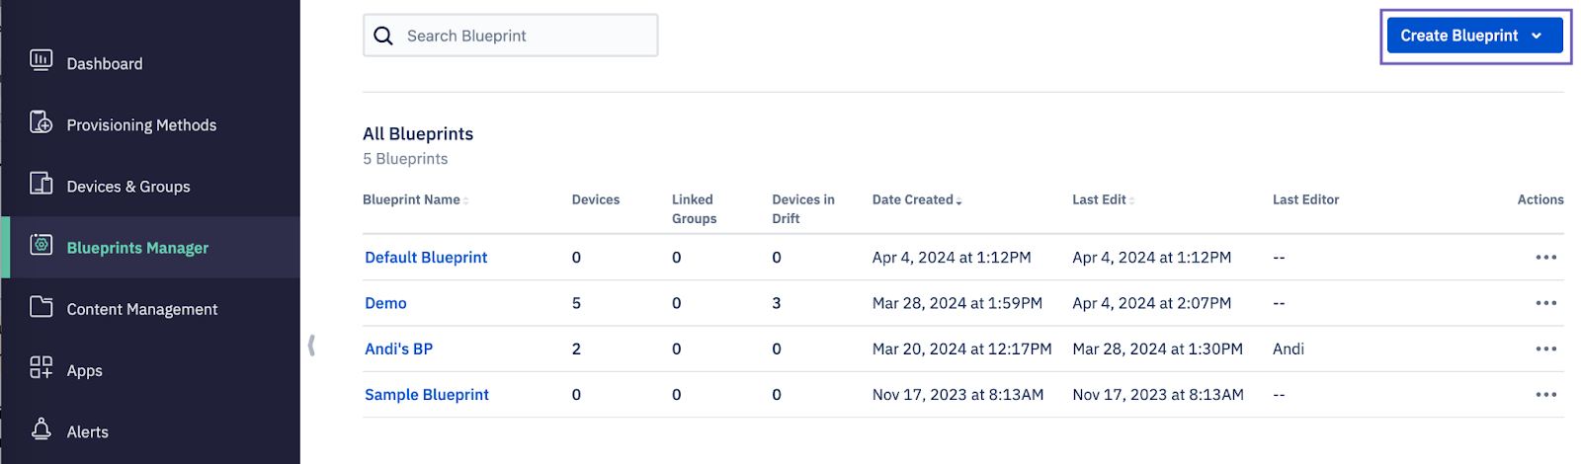Focus the Search Blueprint input field
Screen dimensions: 1581x464
(524, 36)
